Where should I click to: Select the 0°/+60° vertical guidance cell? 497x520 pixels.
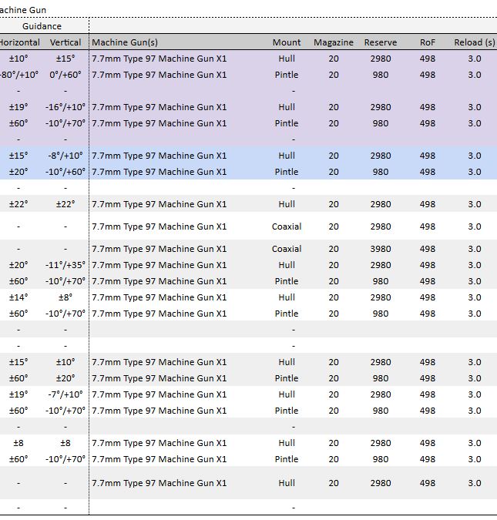tap(65, 75)
